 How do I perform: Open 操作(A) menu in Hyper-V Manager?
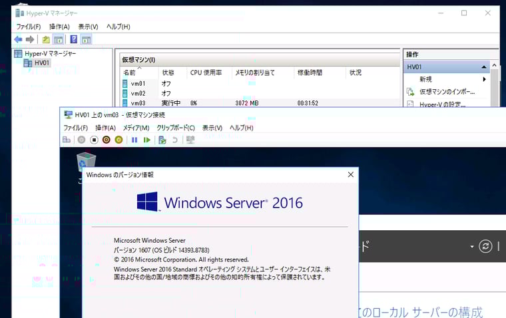click(x=59, y=27)
